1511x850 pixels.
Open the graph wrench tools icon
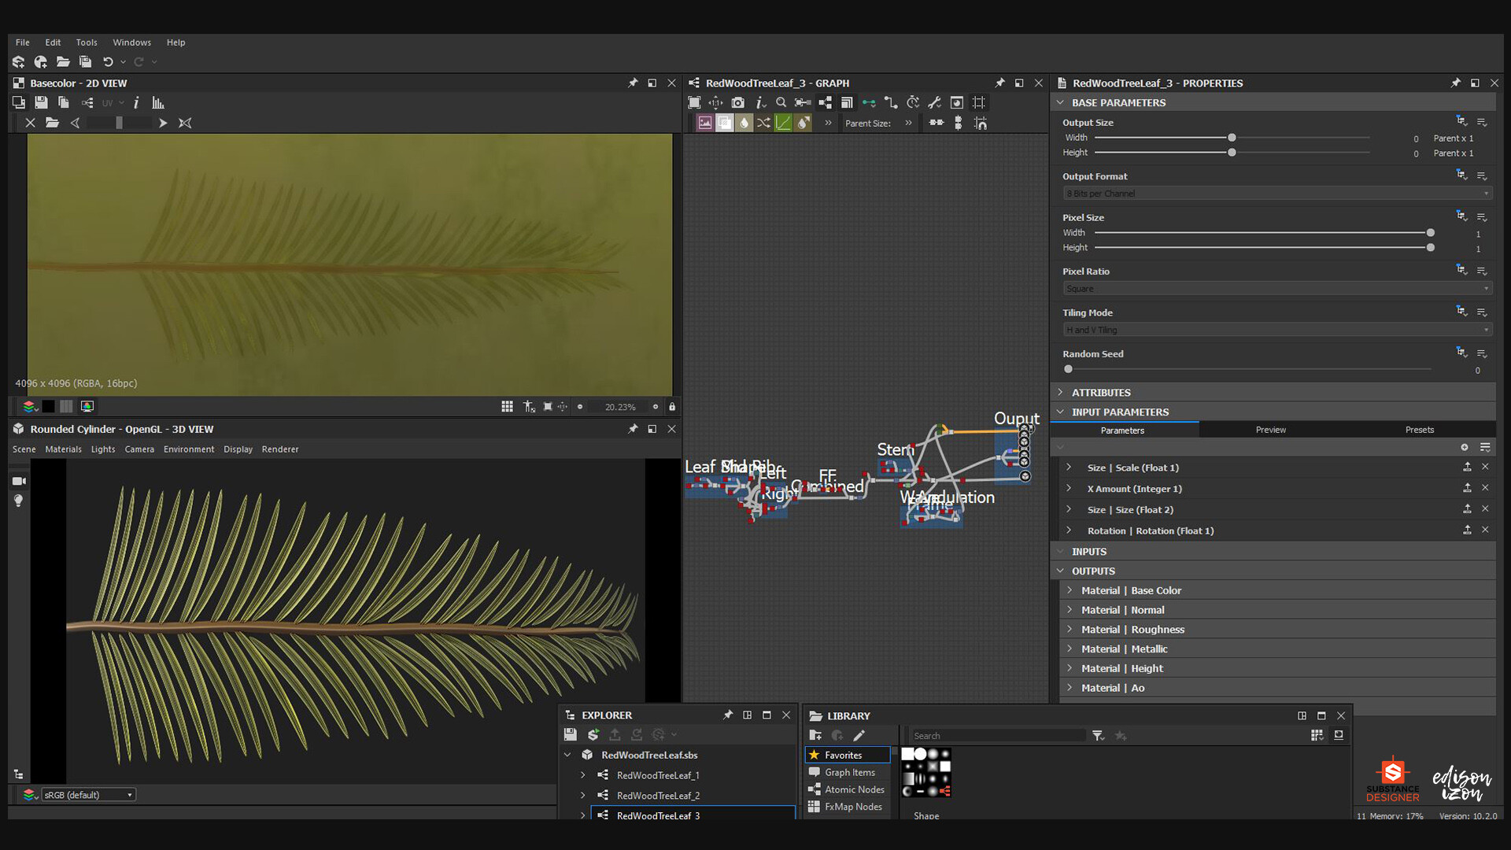click(934, 103)
